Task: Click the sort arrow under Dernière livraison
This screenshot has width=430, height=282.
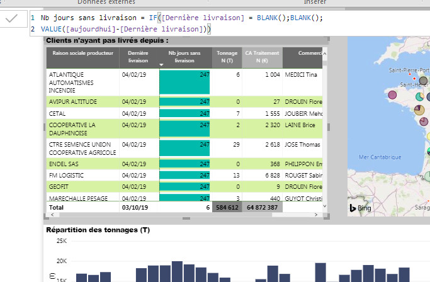Action: pyautogui.click(x=161, y=65)
